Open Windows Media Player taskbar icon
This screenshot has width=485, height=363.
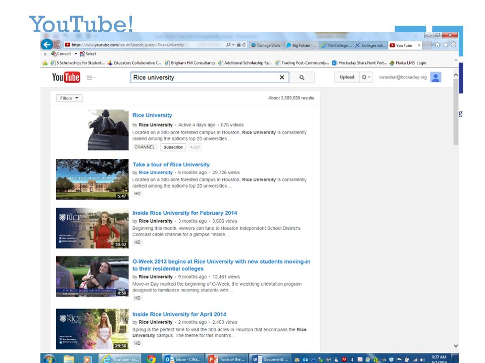[87, 359]
